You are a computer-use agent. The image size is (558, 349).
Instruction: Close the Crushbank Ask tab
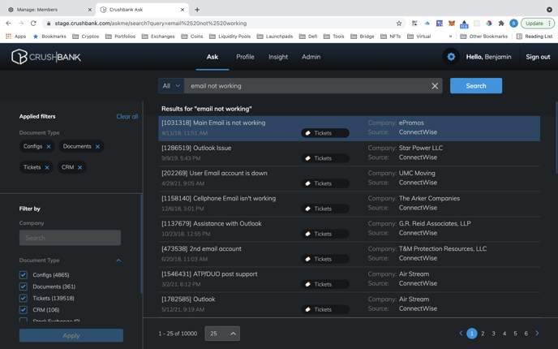[x=182, y=10]
